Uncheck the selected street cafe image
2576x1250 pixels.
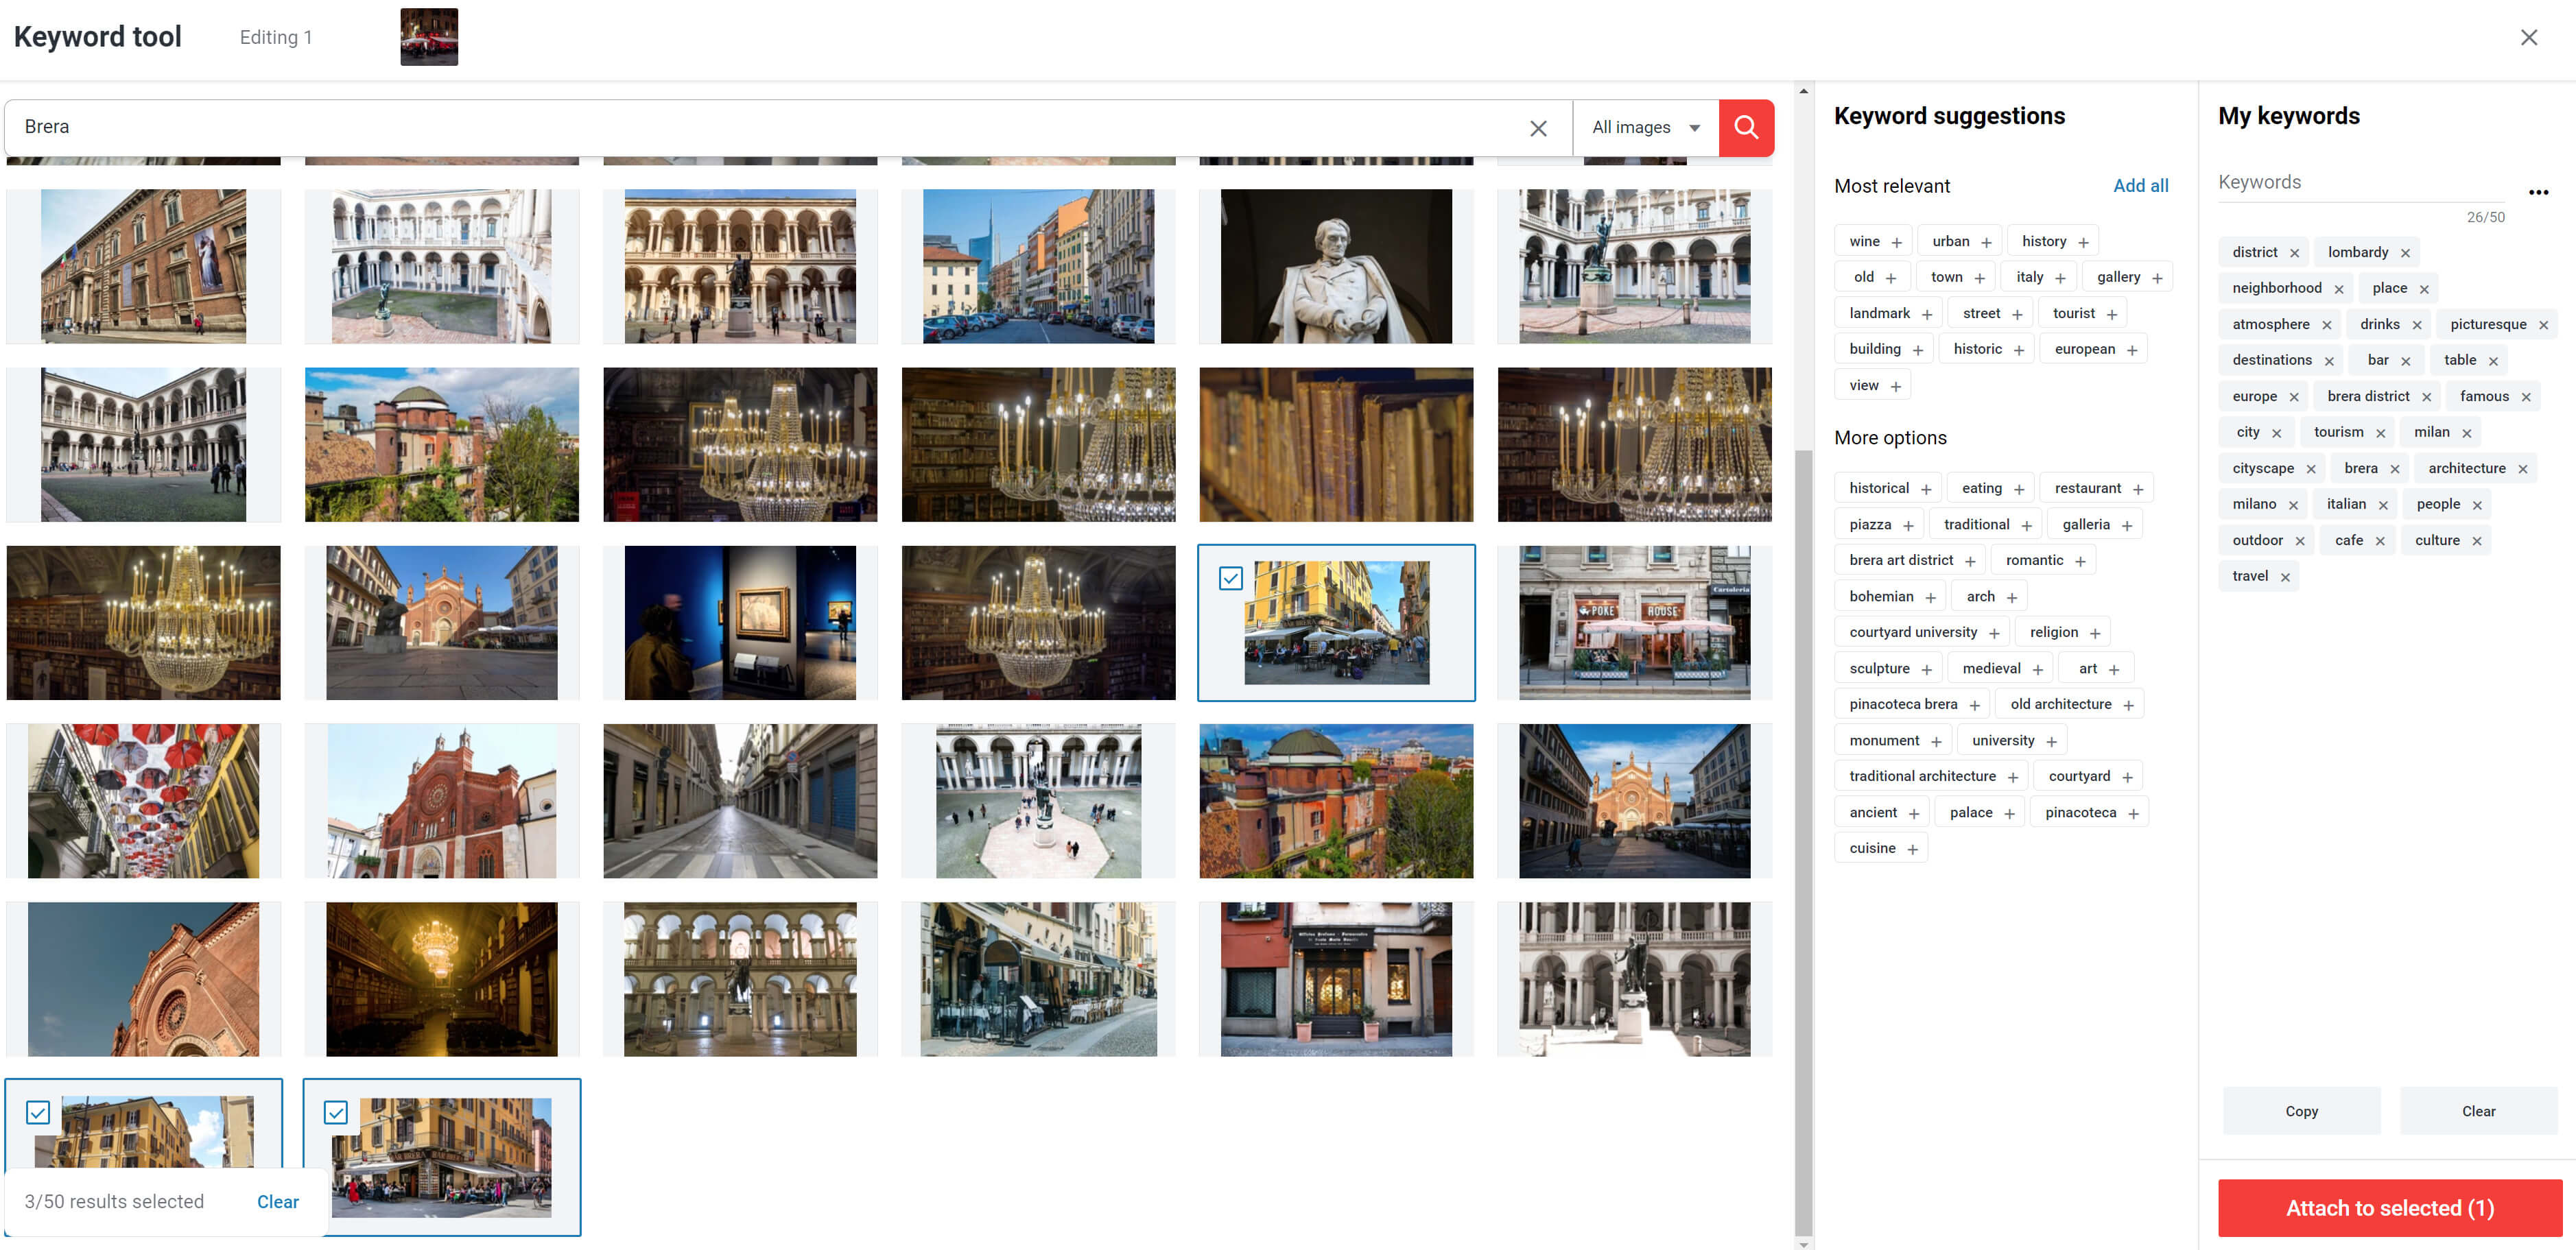1231,577
